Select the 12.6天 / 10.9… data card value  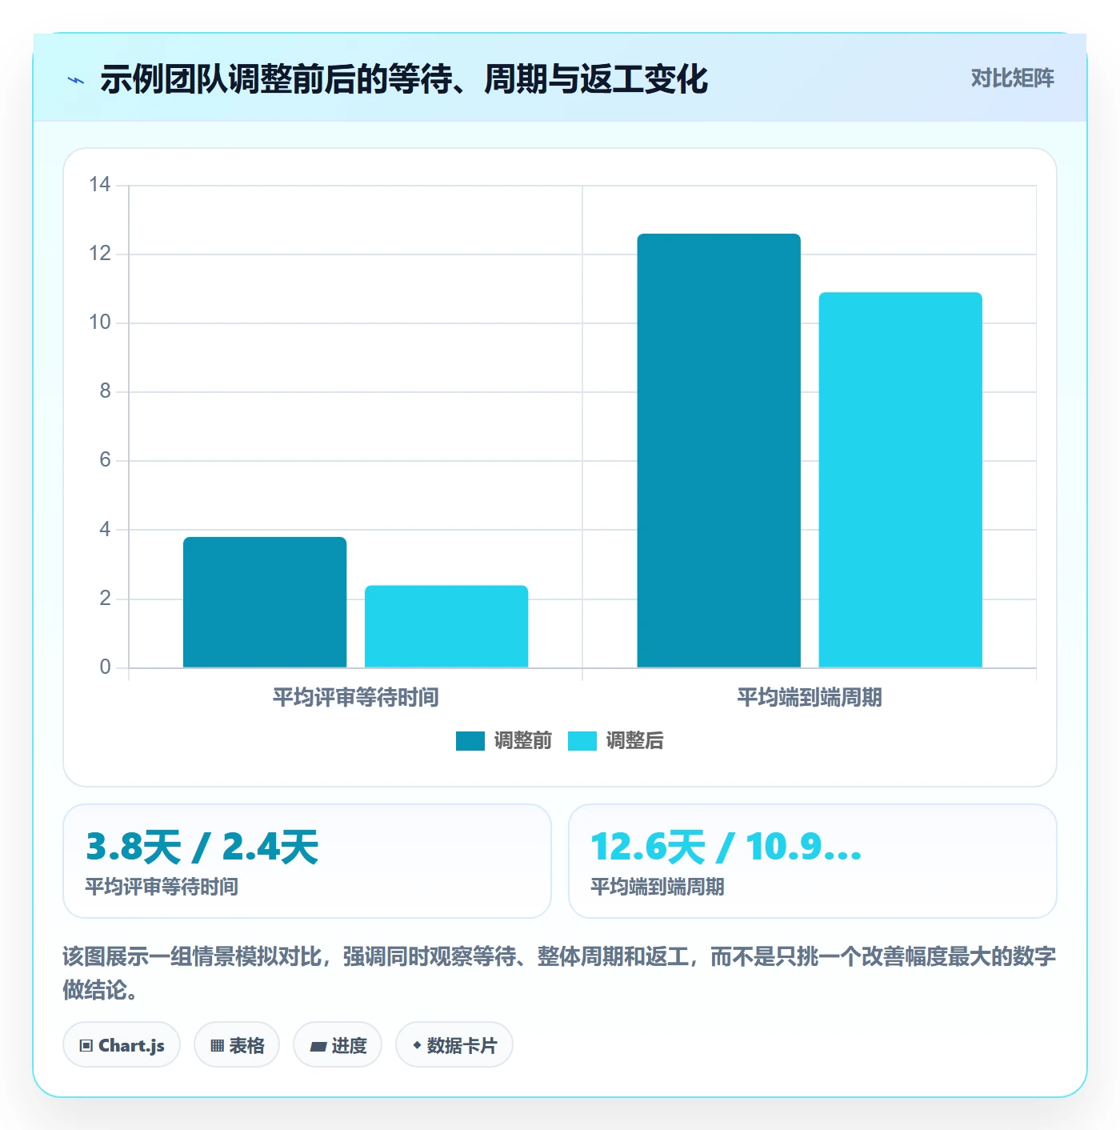(x=726, y=847)
